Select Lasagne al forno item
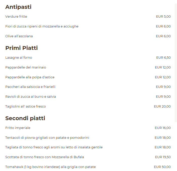Image resolution: width=177 pixels, height=171 pixels. pyautogui.click(x=19, y=58)
